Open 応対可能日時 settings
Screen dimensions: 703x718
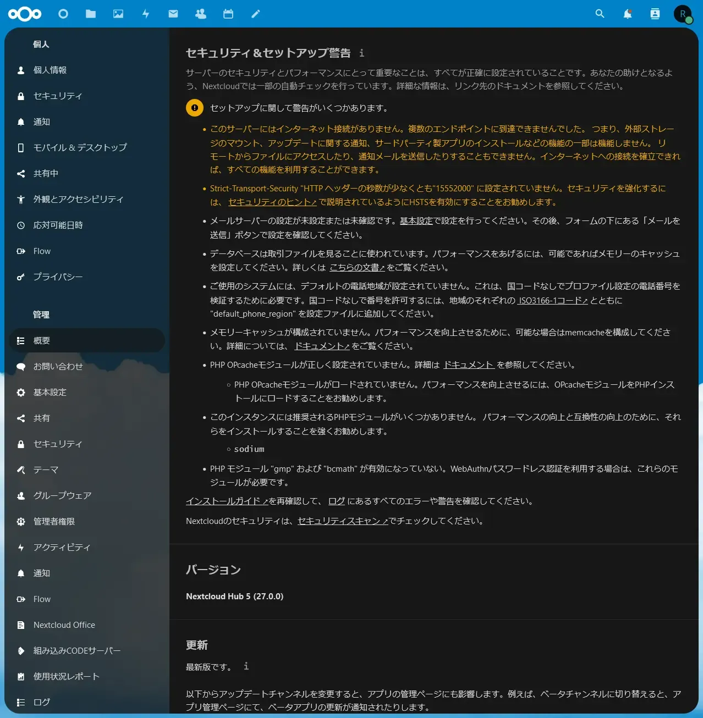click(87, 225)
